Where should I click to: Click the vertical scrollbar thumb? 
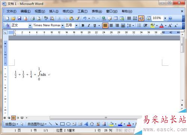(182, 45)
